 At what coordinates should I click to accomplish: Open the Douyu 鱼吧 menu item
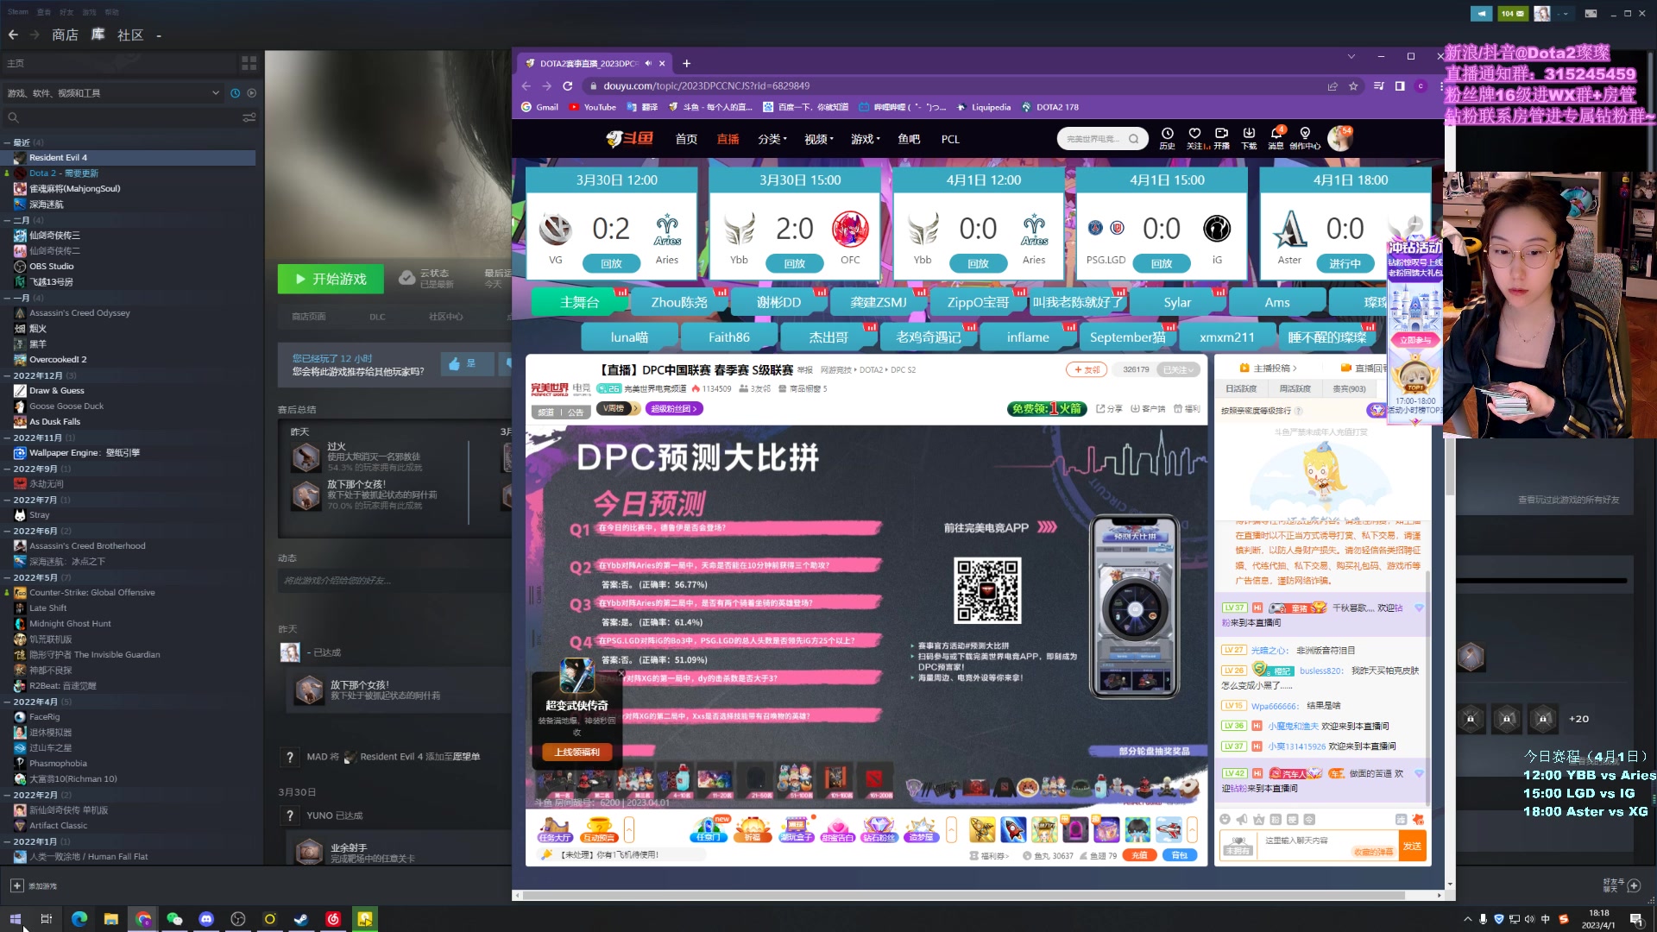(909, 139)
